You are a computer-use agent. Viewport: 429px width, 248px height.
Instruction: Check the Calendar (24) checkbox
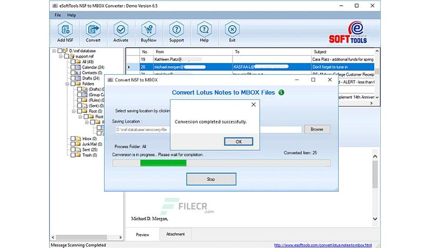click(73, 67)
